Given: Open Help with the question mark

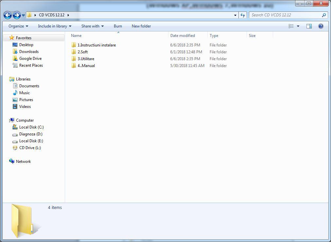Looking at the screenshot, I should 321,26.
